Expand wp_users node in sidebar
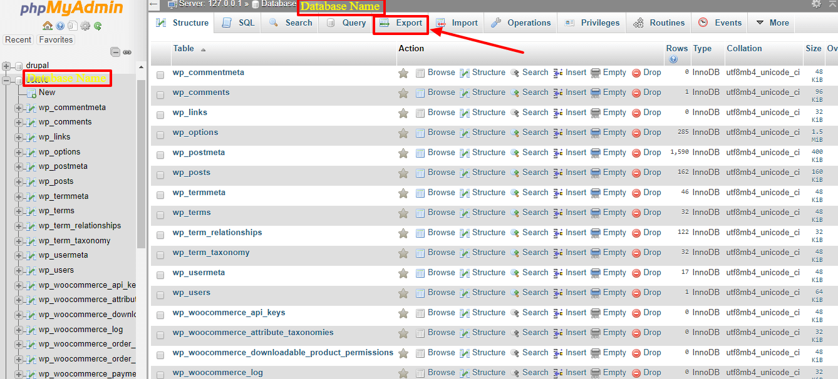The height and width of the screenshot is (379, 838). point(19,271)
